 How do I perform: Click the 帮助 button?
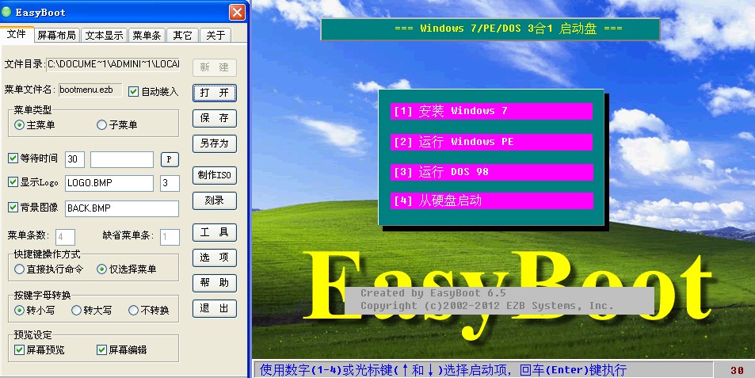click(x=215, y=283)
